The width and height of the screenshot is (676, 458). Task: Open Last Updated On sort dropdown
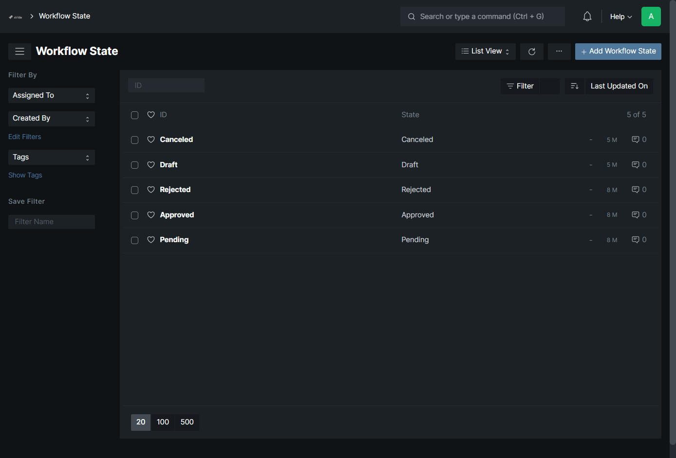[x=619, y=86]
